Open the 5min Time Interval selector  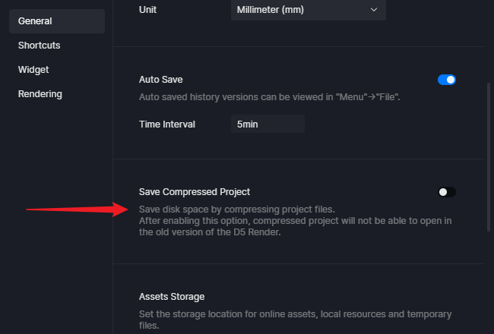[x=268, y=124]
